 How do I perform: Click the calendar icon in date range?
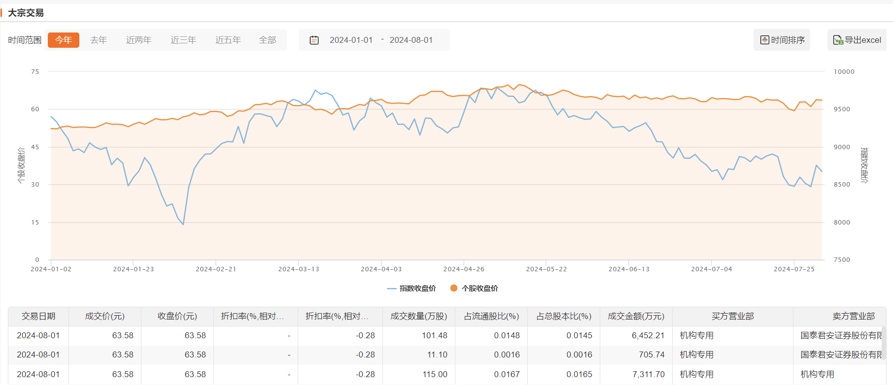point(314,40)
